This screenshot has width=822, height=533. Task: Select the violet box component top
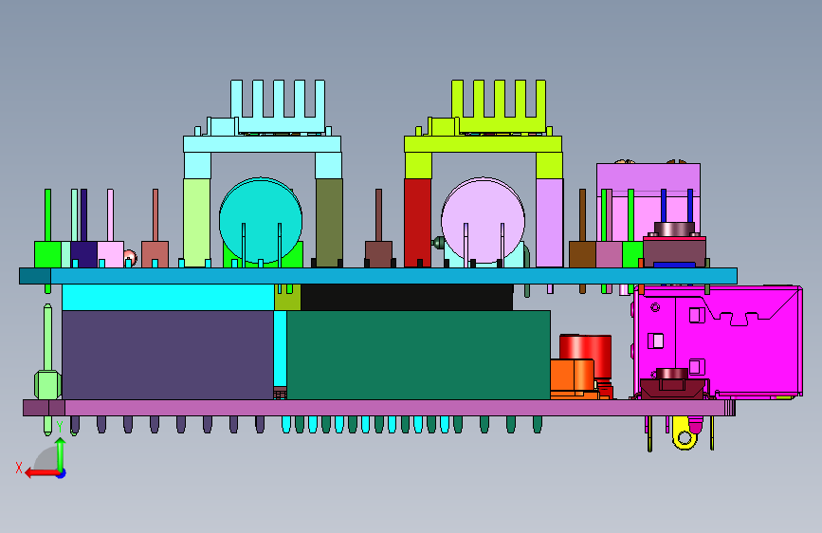tap(648, 180)
